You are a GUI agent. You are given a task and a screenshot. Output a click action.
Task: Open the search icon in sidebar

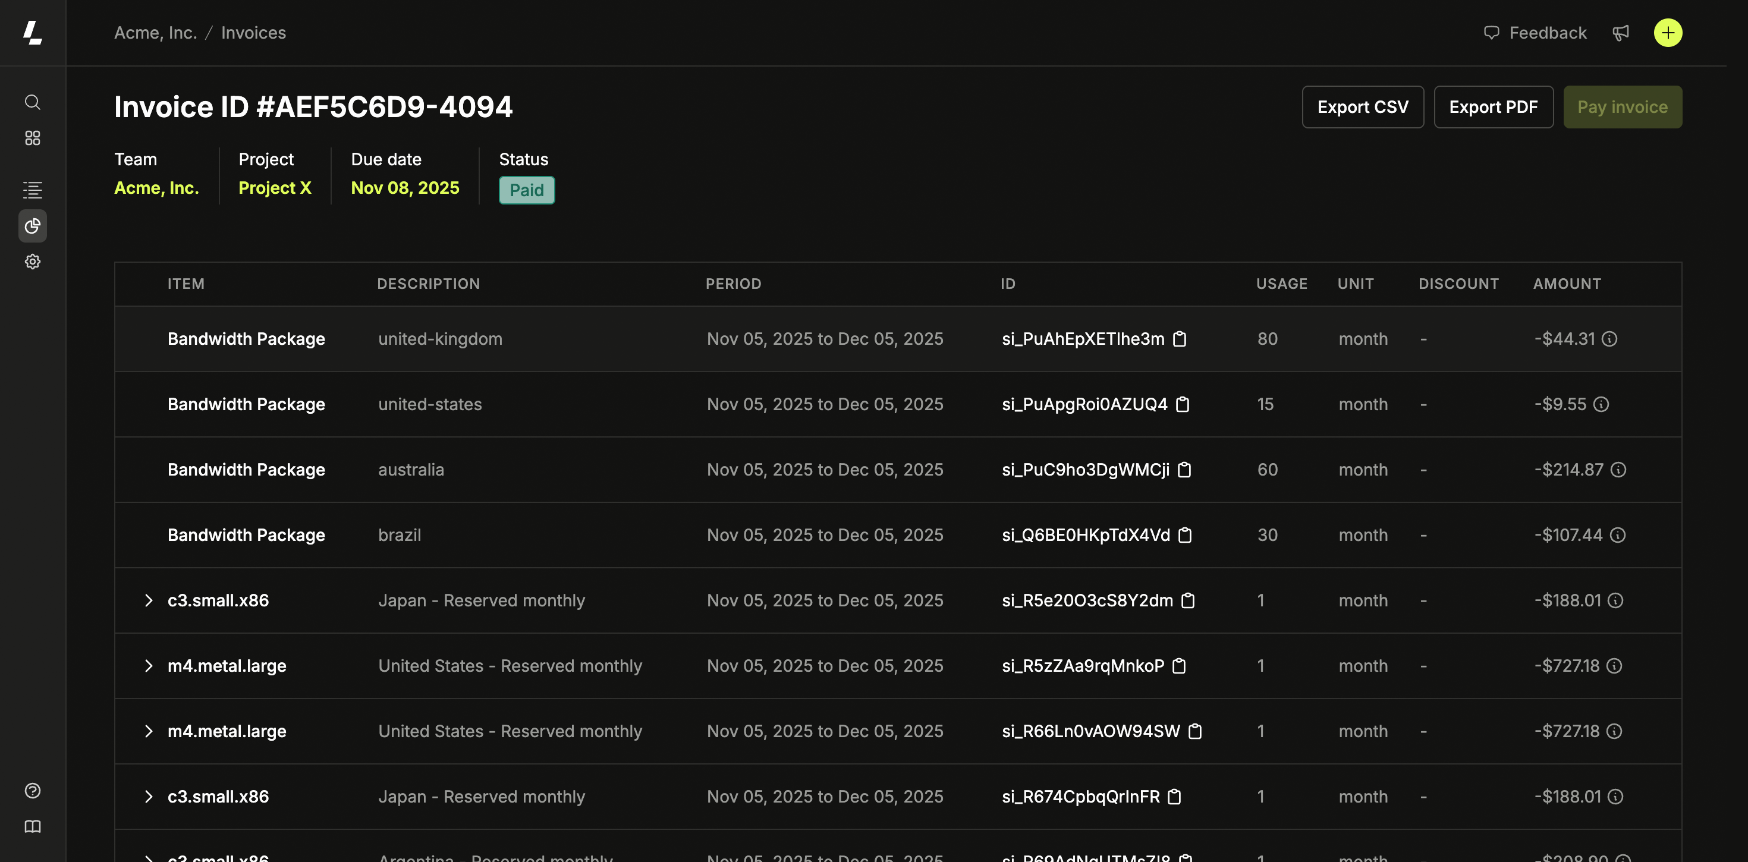click(33, 102)
